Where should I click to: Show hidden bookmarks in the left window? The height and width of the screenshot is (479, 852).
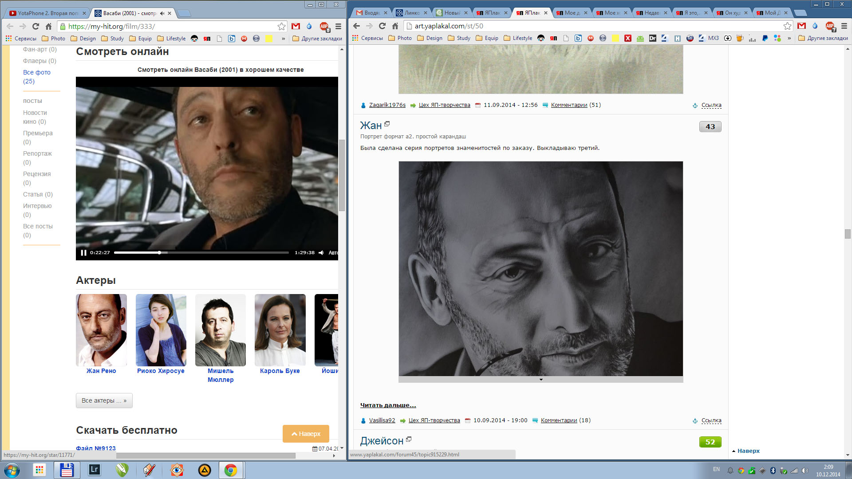pyautogui.click(x=283, y=39)
